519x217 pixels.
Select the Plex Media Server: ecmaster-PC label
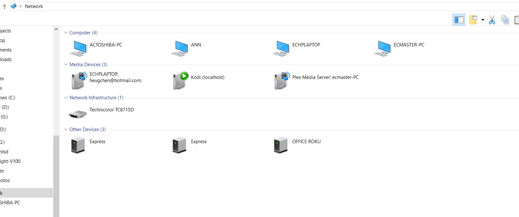pos(325,77)
